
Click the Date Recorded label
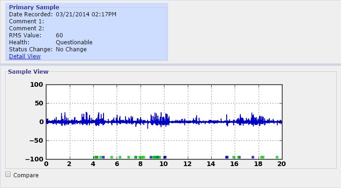tap(30, 14)
